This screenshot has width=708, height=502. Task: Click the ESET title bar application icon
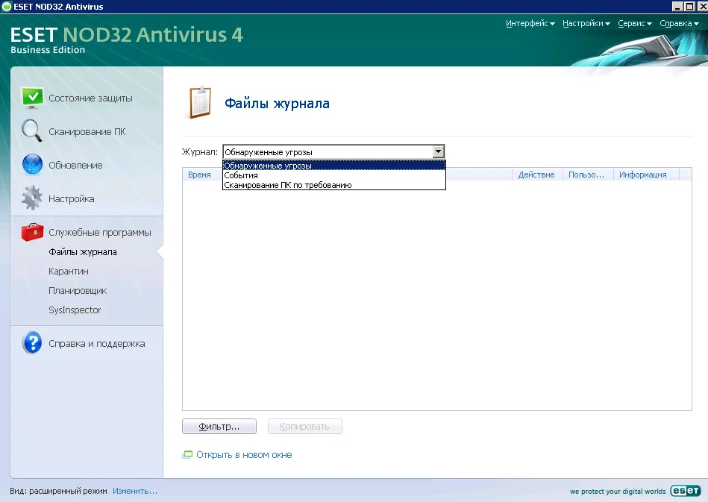6,6
